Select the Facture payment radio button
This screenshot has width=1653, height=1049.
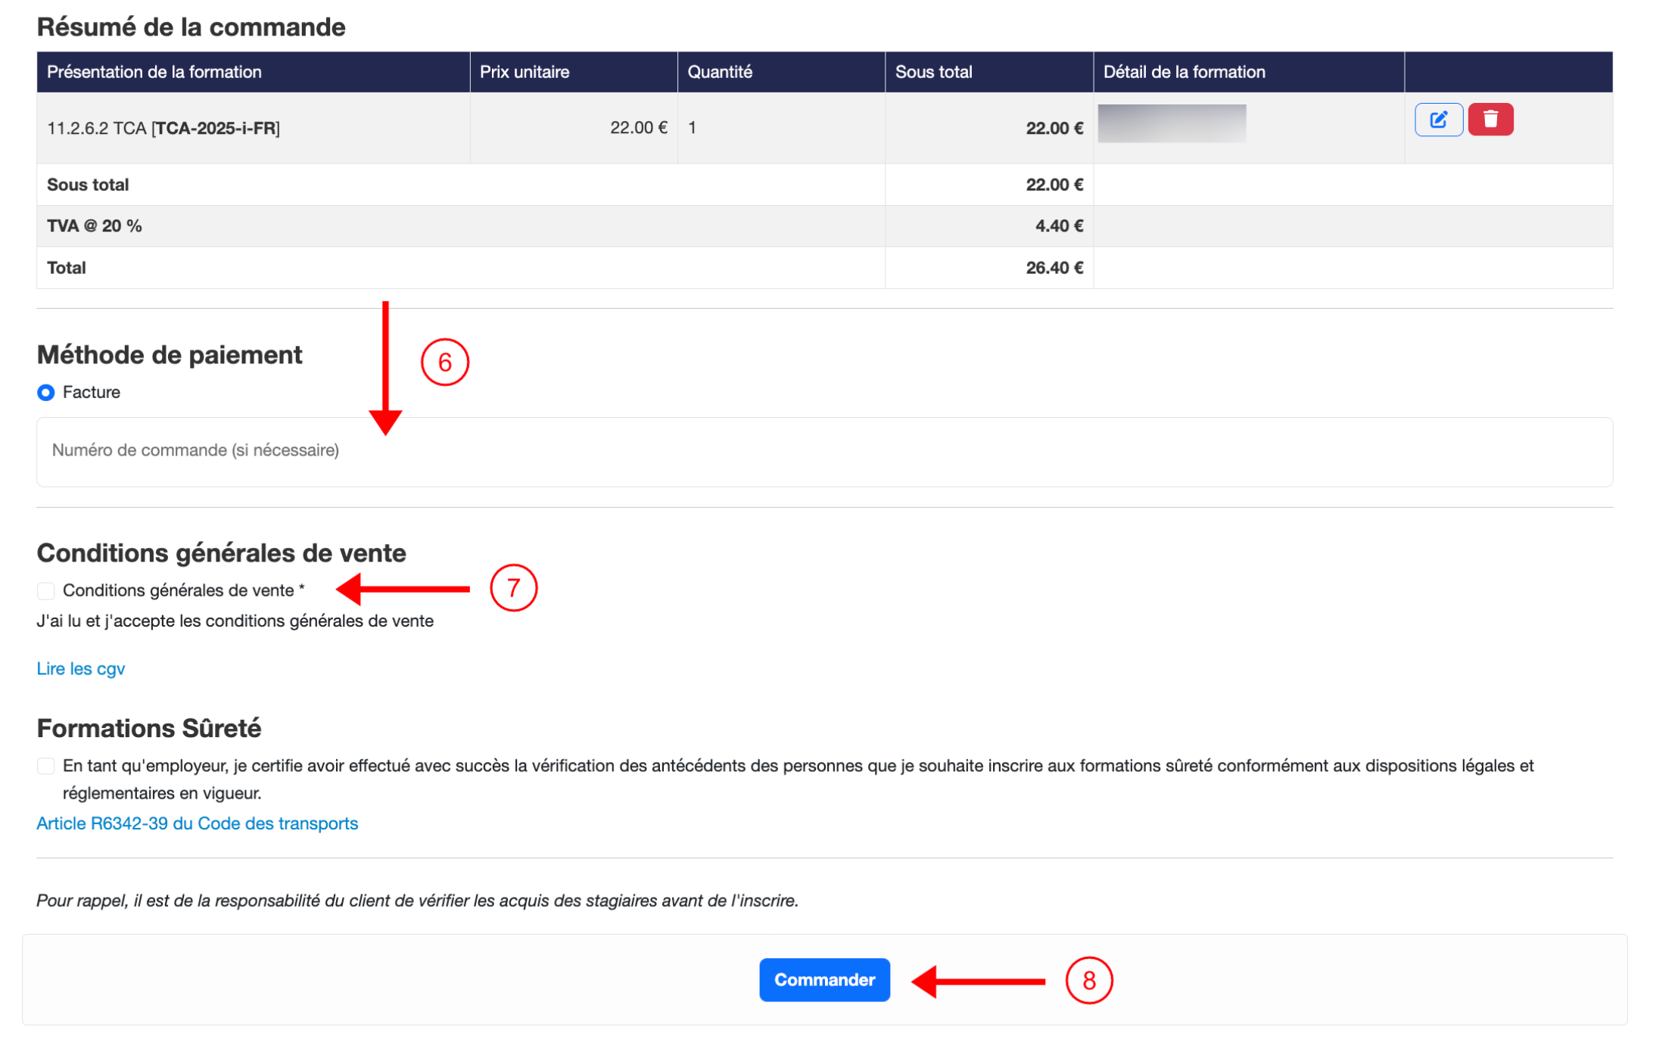pyautogui.click(x=46, y=392)
